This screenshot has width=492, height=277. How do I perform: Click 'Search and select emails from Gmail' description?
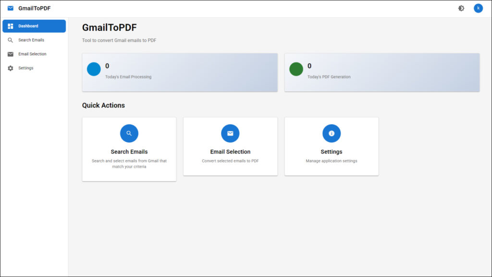tap(129, 164)
